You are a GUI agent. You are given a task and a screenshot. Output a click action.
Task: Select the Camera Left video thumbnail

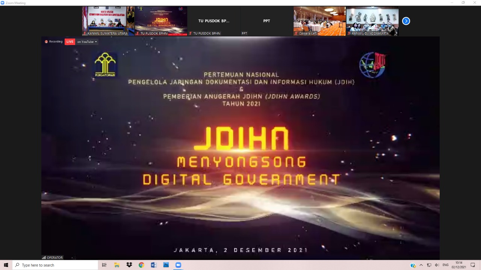click(x=319, y=21)
